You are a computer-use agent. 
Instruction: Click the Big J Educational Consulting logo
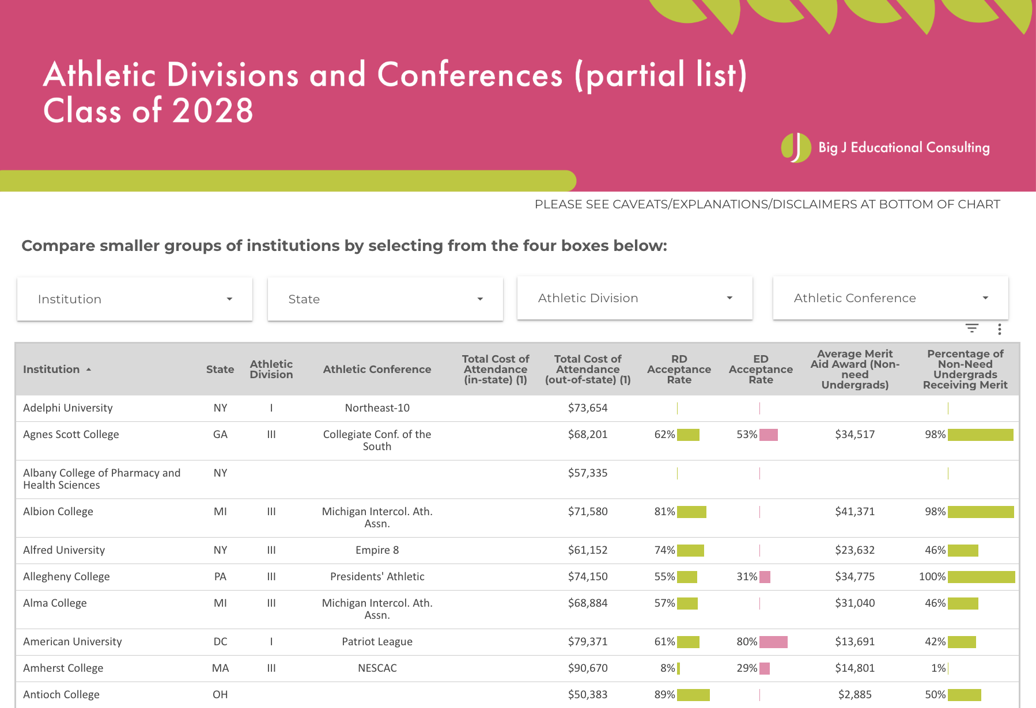[885, 147]
